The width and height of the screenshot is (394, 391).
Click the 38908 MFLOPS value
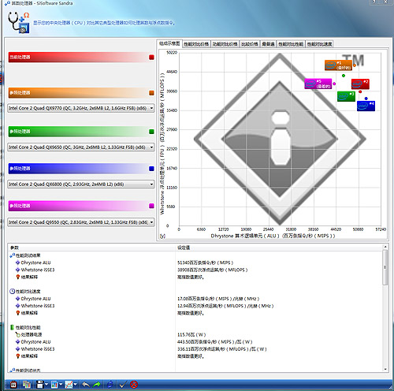(213, 270)
